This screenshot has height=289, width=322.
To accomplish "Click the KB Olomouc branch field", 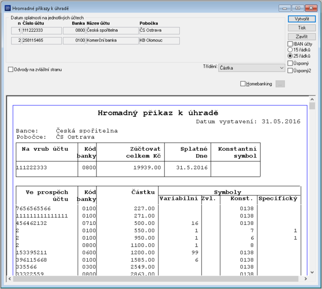I will pyautogui.click(x=160, y=40).
